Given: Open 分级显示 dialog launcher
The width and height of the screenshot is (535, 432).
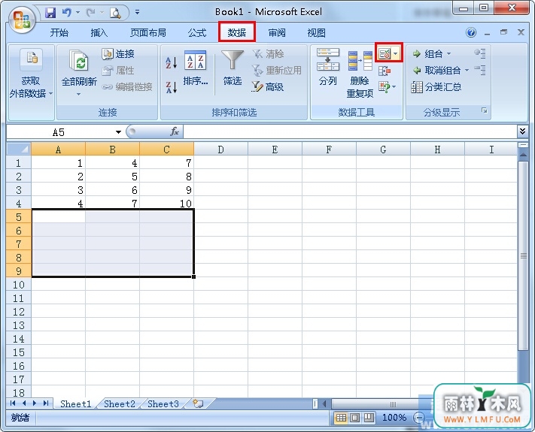Looking at the screenshot, I should click(484, 110).
